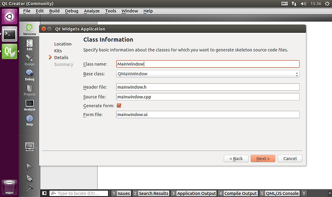The width and height of the screenshot is (332, 197).
Task: Open QML/JS Console pane
Action: pos(279,193)
